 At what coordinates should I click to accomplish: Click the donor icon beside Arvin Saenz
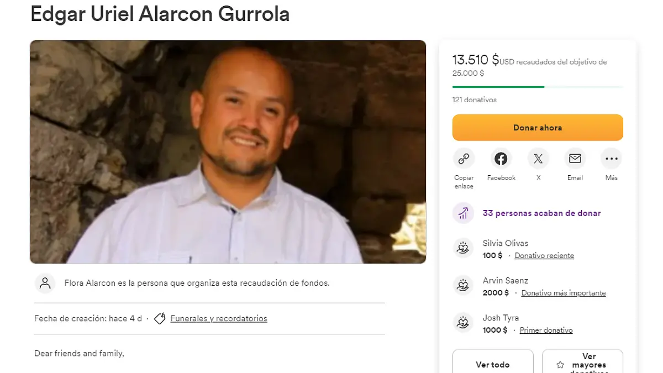pos(462,286)
